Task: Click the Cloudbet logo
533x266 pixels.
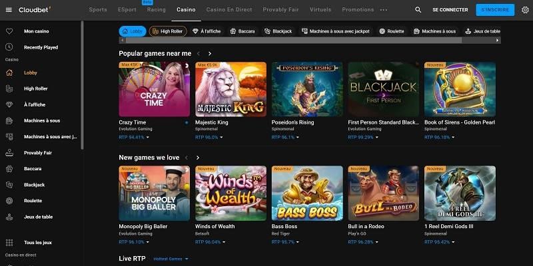Action: click(35, 9)
